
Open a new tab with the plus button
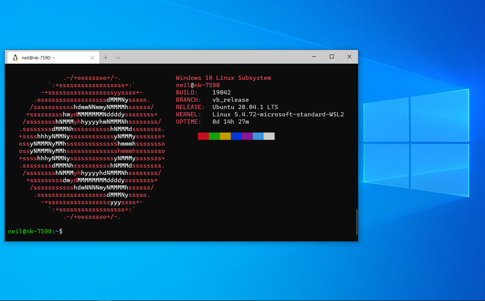[x=106, y=57]
